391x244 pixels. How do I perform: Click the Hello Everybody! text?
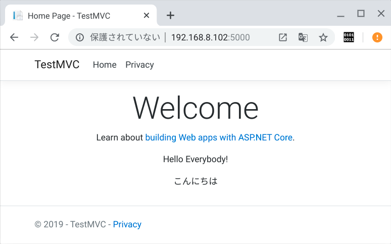(x=196, y=159)
